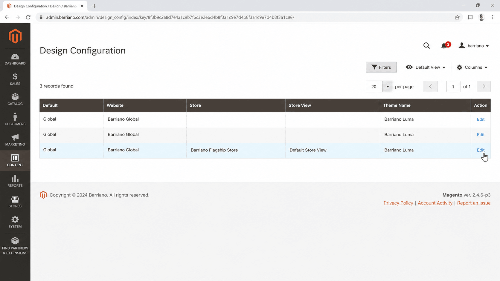
Task: Reload the page with the refresh icon
Action: point(28,17)
